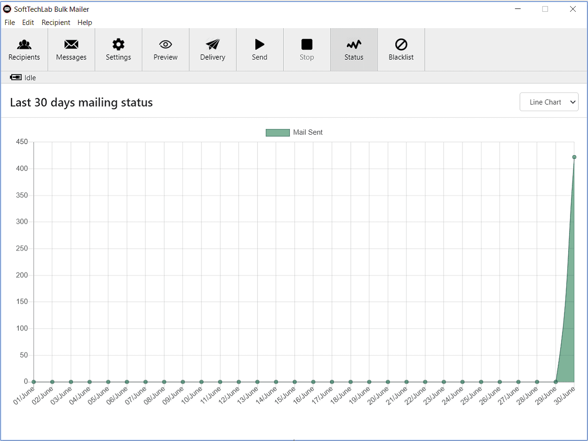588x441 pixels.
Task: Click the Stop square button
Action: [307, 50]
